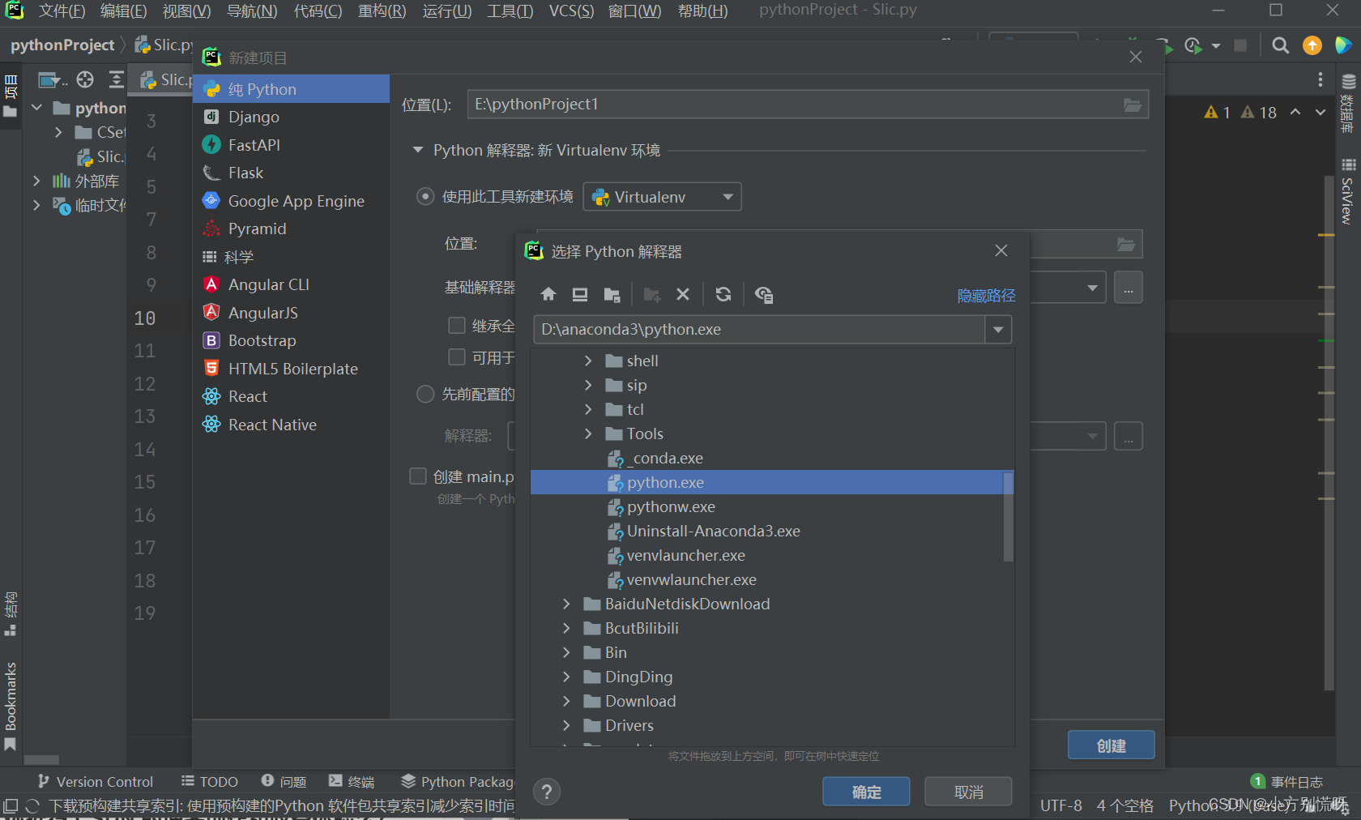Open Virtualenv environment tool dropdown
Image resolution: width=1361 pixels, height=820 pixels.
[x=662, y=197]
